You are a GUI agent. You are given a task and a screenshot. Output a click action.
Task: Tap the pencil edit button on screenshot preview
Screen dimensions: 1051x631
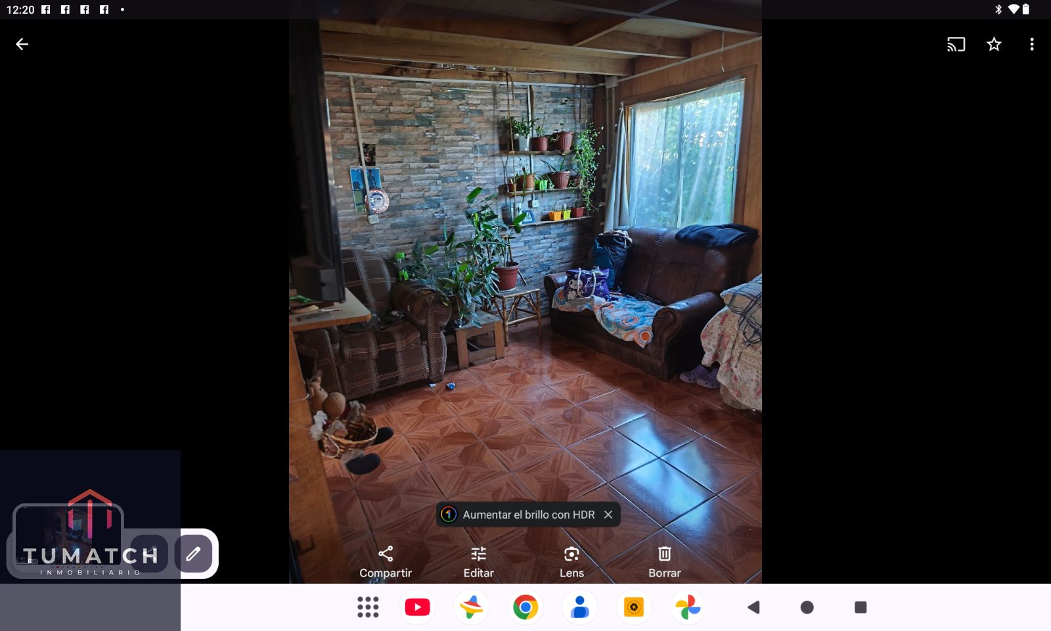[193, 553]
